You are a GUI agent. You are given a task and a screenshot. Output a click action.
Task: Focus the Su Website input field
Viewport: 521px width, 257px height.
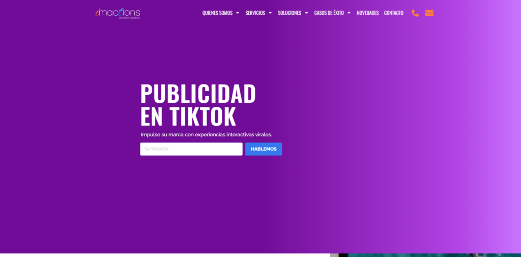(191, 149)
